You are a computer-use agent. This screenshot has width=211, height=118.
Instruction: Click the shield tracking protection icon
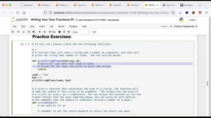tap(45, 13)
